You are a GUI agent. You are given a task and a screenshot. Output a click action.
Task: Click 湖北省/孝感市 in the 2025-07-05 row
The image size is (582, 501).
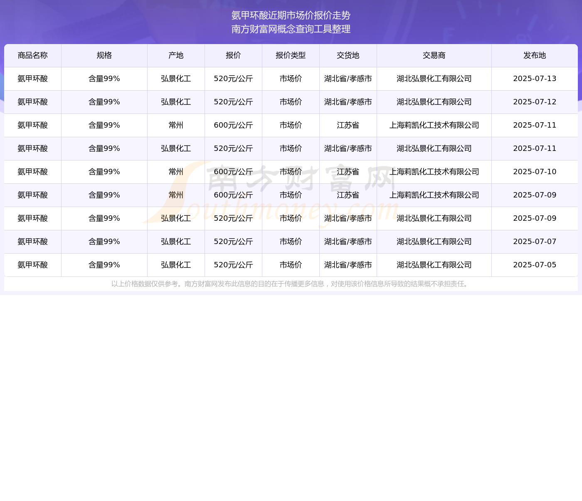(x=348, y=265)
